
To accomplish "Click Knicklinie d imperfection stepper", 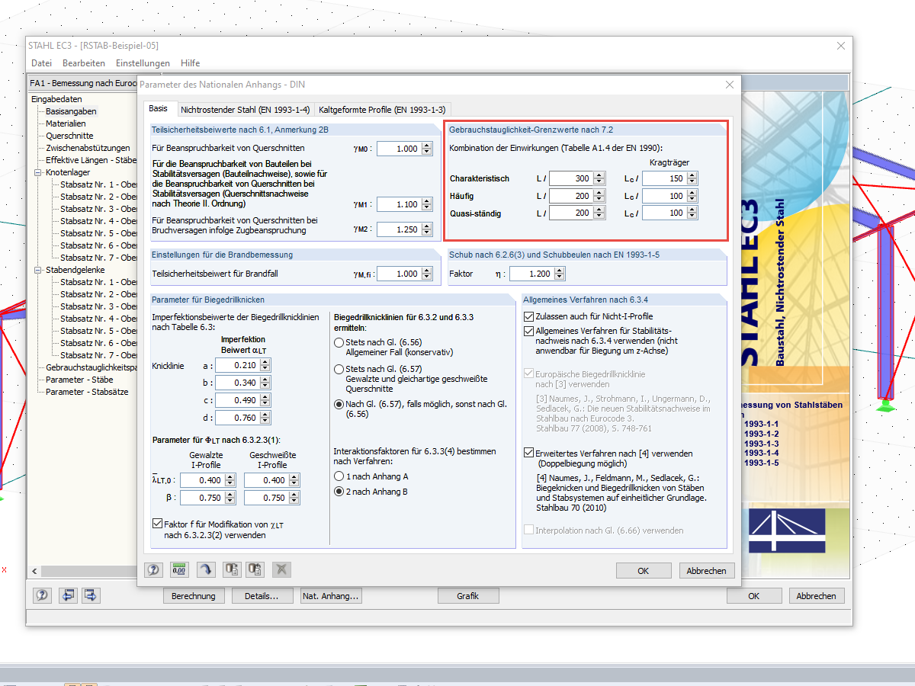I will pyautogui.click(x=265, y=418).
